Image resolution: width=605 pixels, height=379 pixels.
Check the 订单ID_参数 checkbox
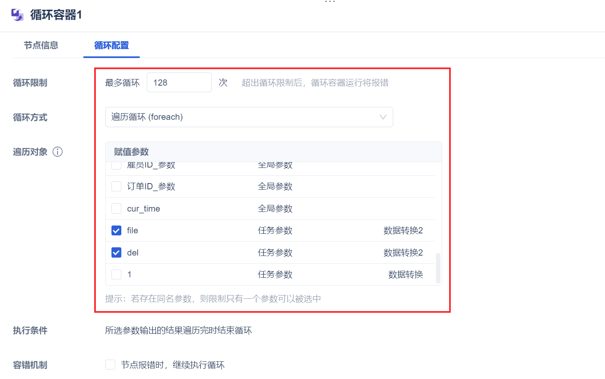tap(116, 186)
